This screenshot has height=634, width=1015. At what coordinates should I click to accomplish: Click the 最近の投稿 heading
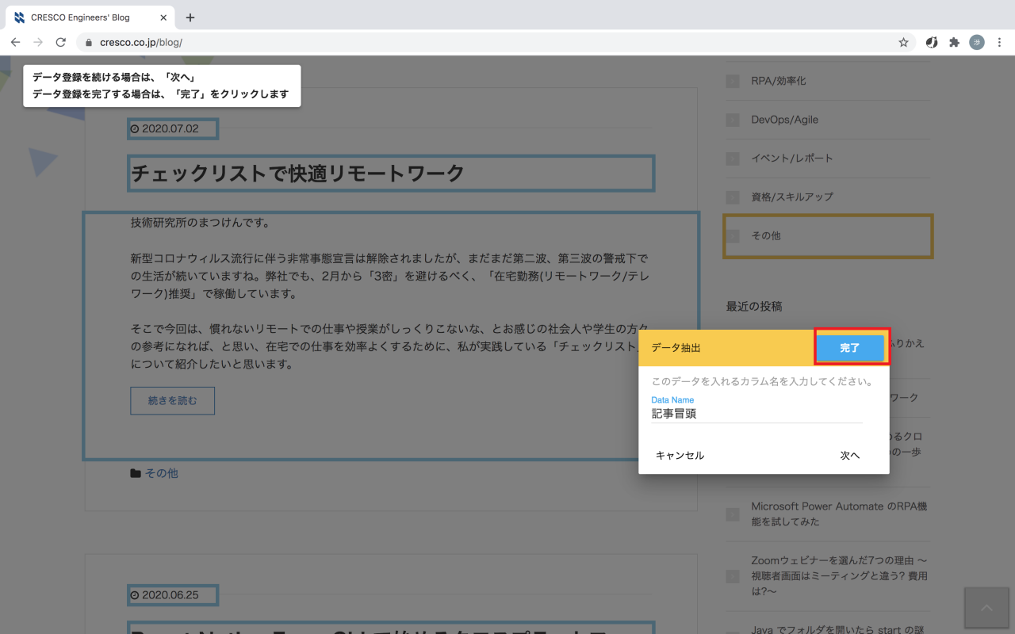754,306
